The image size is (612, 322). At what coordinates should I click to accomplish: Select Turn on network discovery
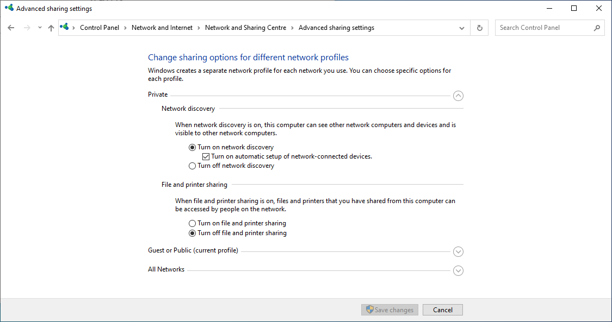(231, 147)
